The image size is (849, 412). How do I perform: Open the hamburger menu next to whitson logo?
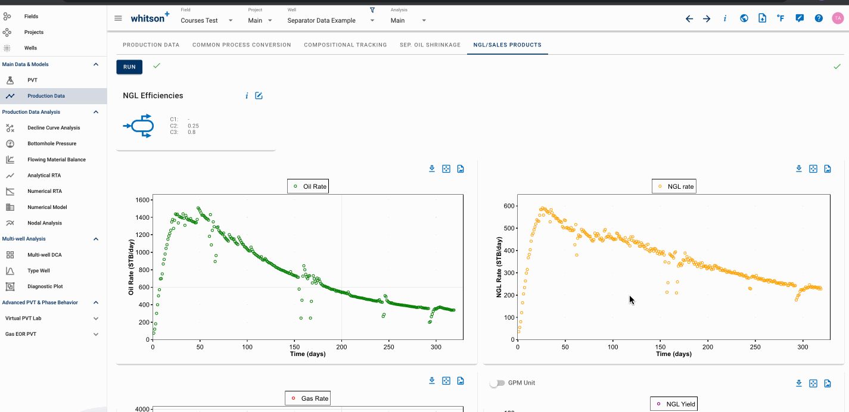pos(118,18)
